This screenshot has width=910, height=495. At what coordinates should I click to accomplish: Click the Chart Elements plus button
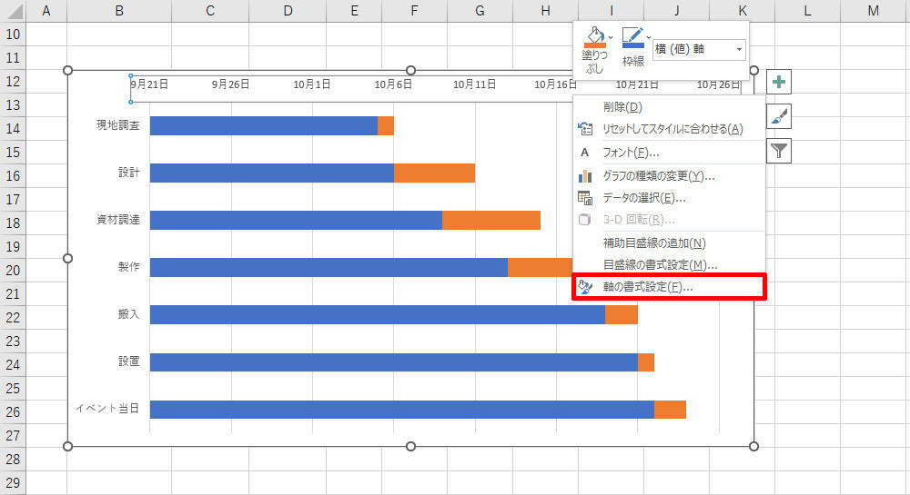pyautogui.click(x=779, y=82)
